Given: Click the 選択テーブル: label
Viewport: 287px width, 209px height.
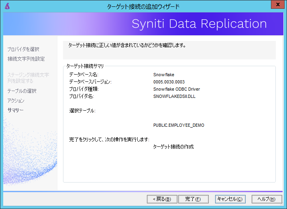Looking at the screenshot, I should point(82,111).
